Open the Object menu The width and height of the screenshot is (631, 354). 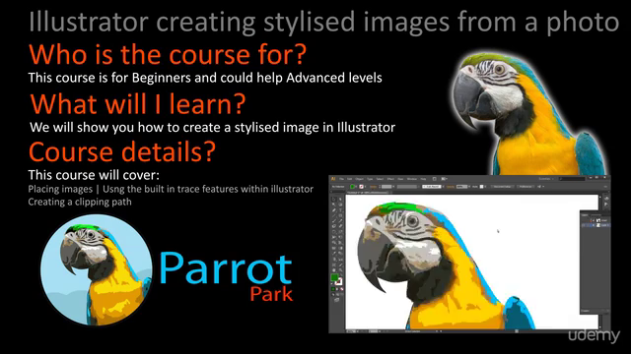(x=359, y=179)
